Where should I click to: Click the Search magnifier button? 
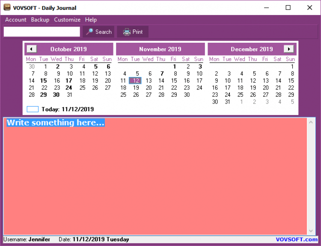click(x=98, y=32)
